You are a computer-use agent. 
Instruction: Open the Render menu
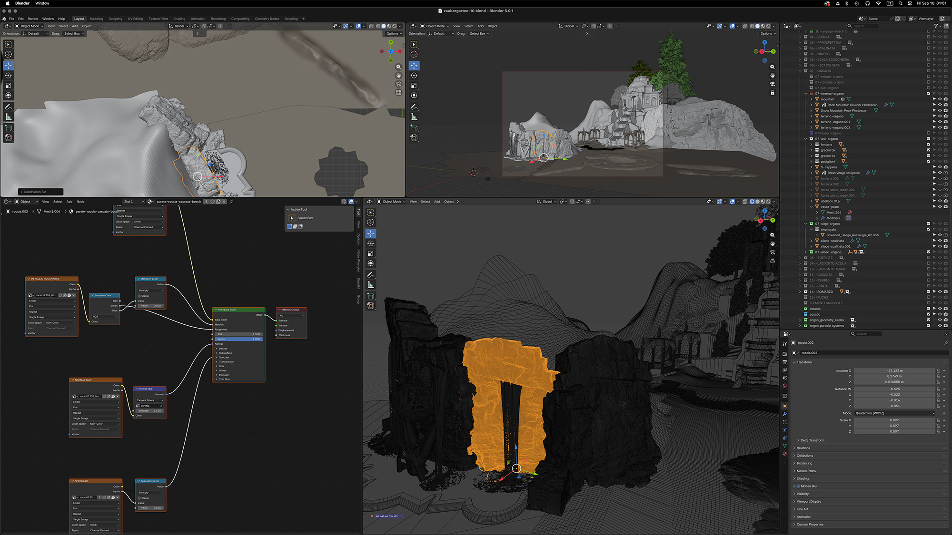click(33, 19)
